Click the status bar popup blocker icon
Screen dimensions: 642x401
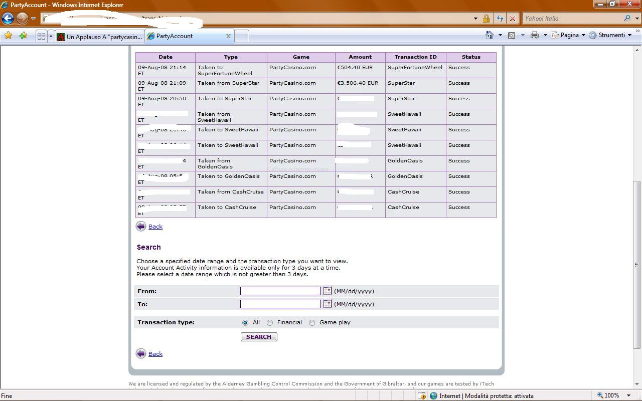[422, 395]
